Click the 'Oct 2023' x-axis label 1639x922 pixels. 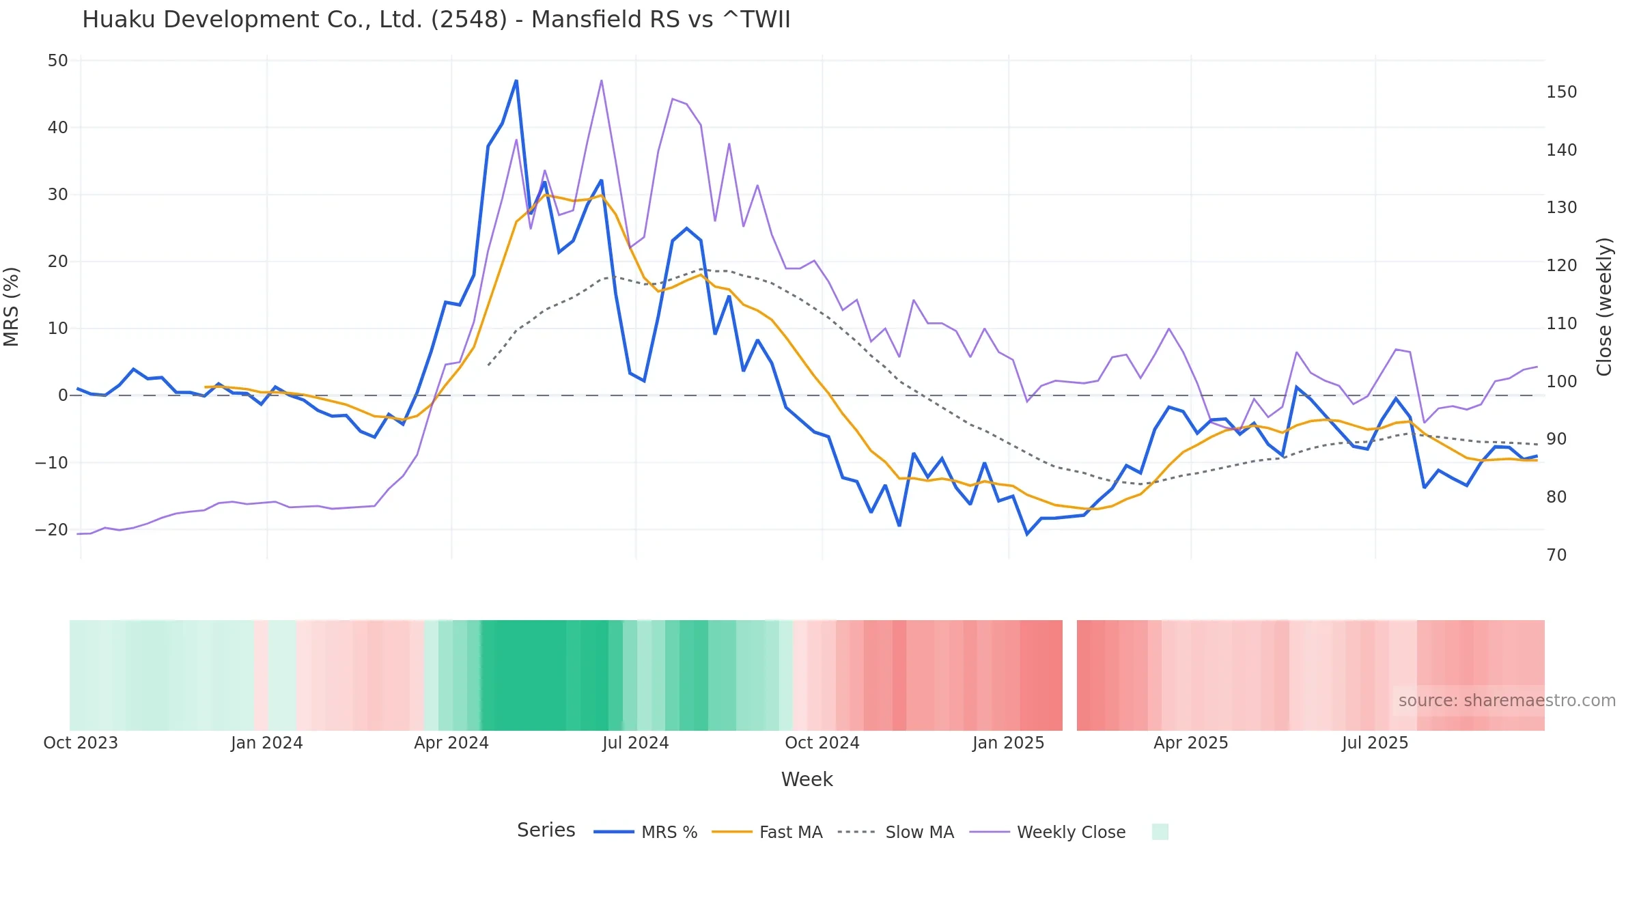tap(81, 743)
